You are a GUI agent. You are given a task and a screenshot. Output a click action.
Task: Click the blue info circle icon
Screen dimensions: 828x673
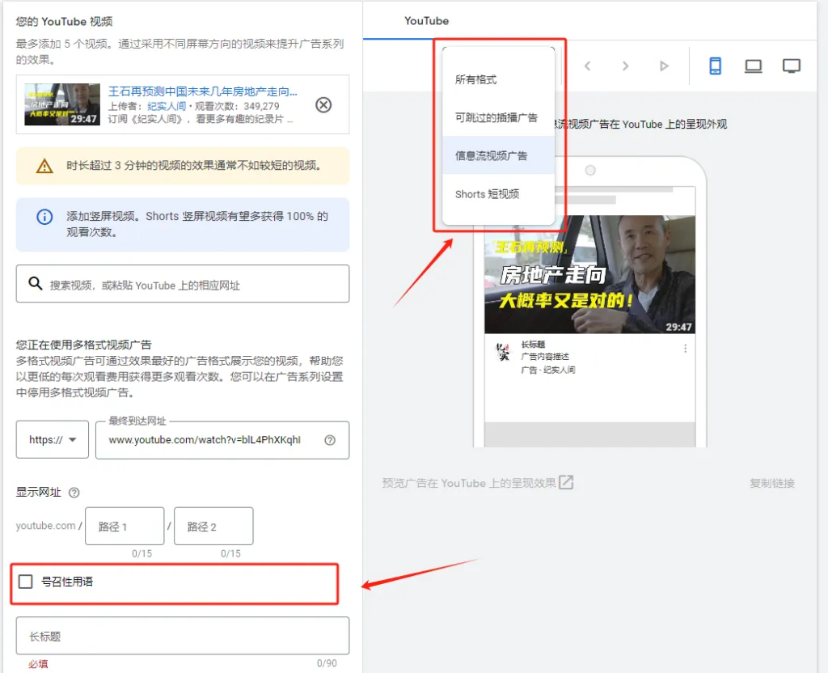coord(44,217)
